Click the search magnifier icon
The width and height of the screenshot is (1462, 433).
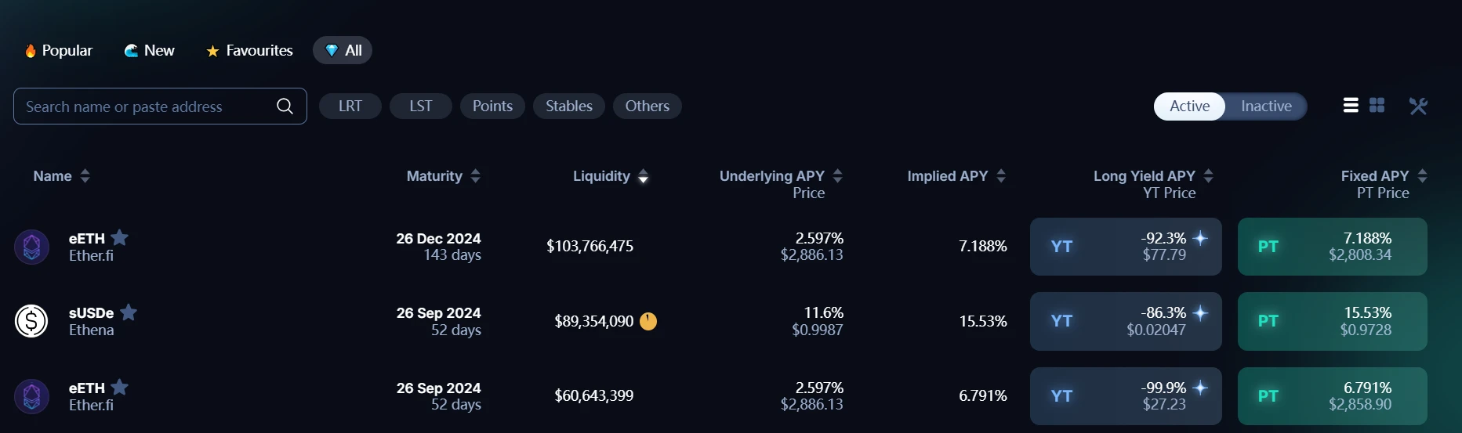(x=285, y=106)
